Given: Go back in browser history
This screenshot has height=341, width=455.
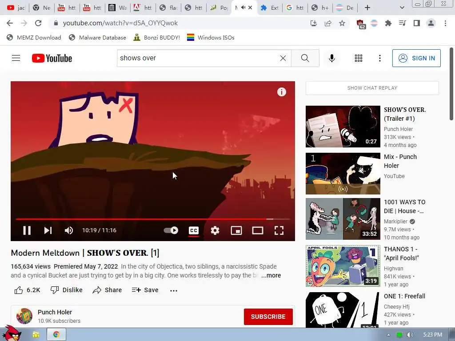Looking at the screenshot, I should 10,23.
